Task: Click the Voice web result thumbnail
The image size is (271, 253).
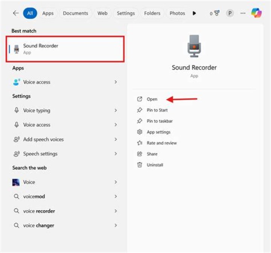Action: pyautogui.click(x=16, y=182)
